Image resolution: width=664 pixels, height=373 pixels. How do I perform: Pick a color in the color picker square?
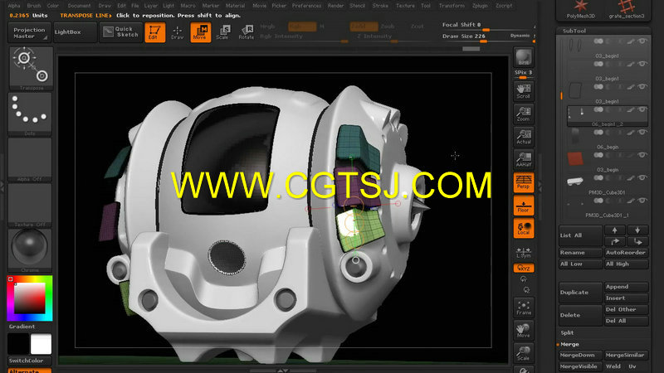pos(30,298)
